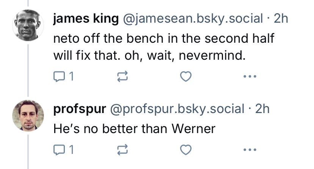Click the james king display name
Viewport: 314px width, 169px height.
[x=86, y=19]
